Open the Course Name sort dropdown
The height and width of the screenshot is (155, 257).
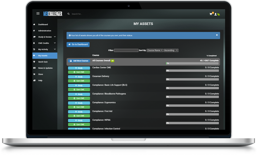(x=155, y=50)
